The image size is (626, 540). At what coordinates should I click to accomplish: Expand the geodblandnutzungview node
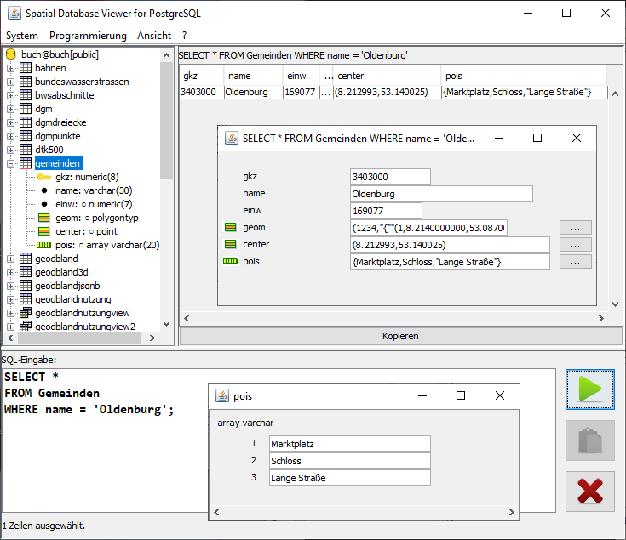tap(11, 313)
